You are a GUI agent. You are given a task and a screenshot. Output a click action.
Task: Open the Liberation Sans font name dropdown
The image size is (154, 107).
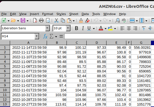pos(48,28)
